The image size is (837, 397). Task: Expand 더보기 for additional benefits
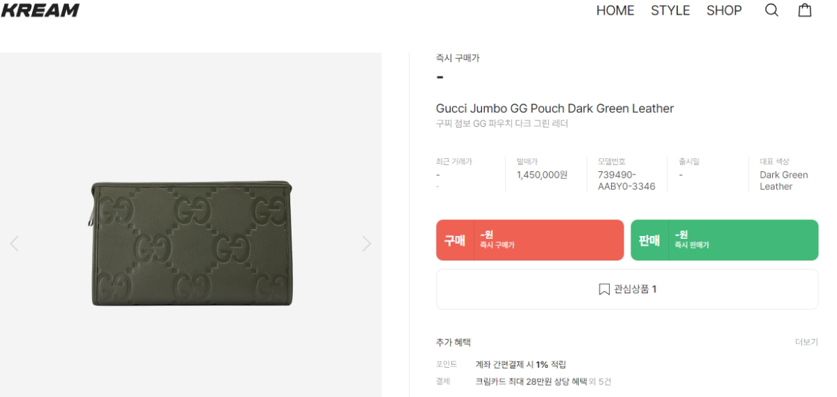[x=806, y=342]
